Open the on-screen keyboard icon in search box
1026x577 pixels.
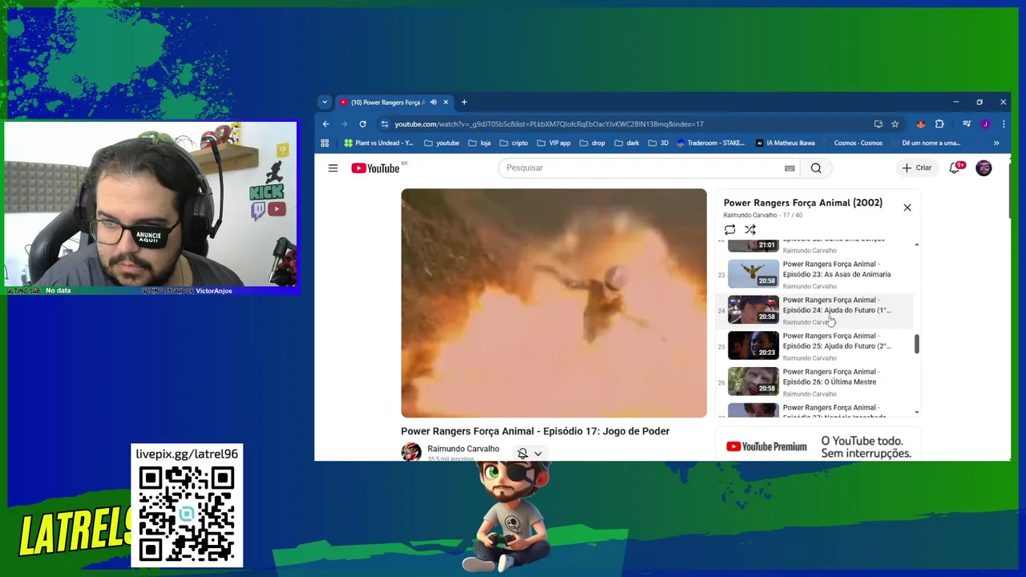pos(790,168)
